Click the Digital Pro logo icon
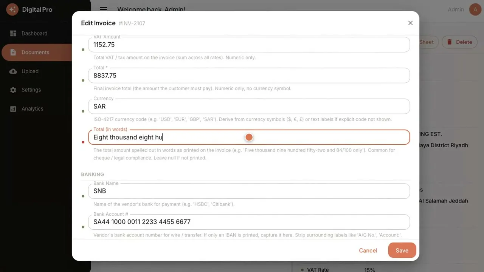 point(12,9)
